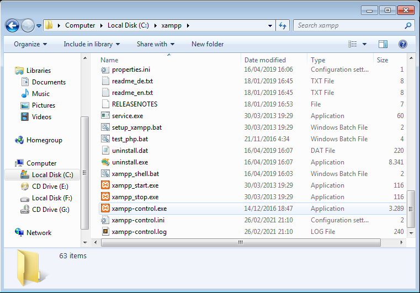This screenshot has width=420, height=293.
Task: Select Computer in the address breadcrumb
Action: [x=80, y=25]
